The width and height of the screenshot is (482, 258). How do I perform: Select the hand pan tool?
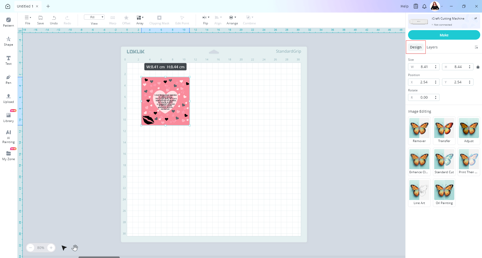(75, 248)
